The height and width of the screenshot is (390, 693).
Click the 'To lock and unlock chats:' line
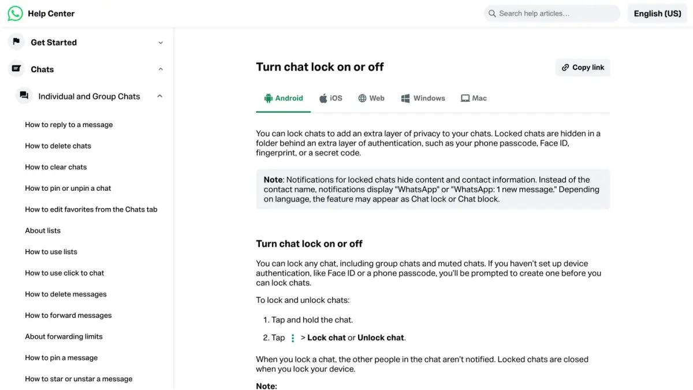[303, 300]
